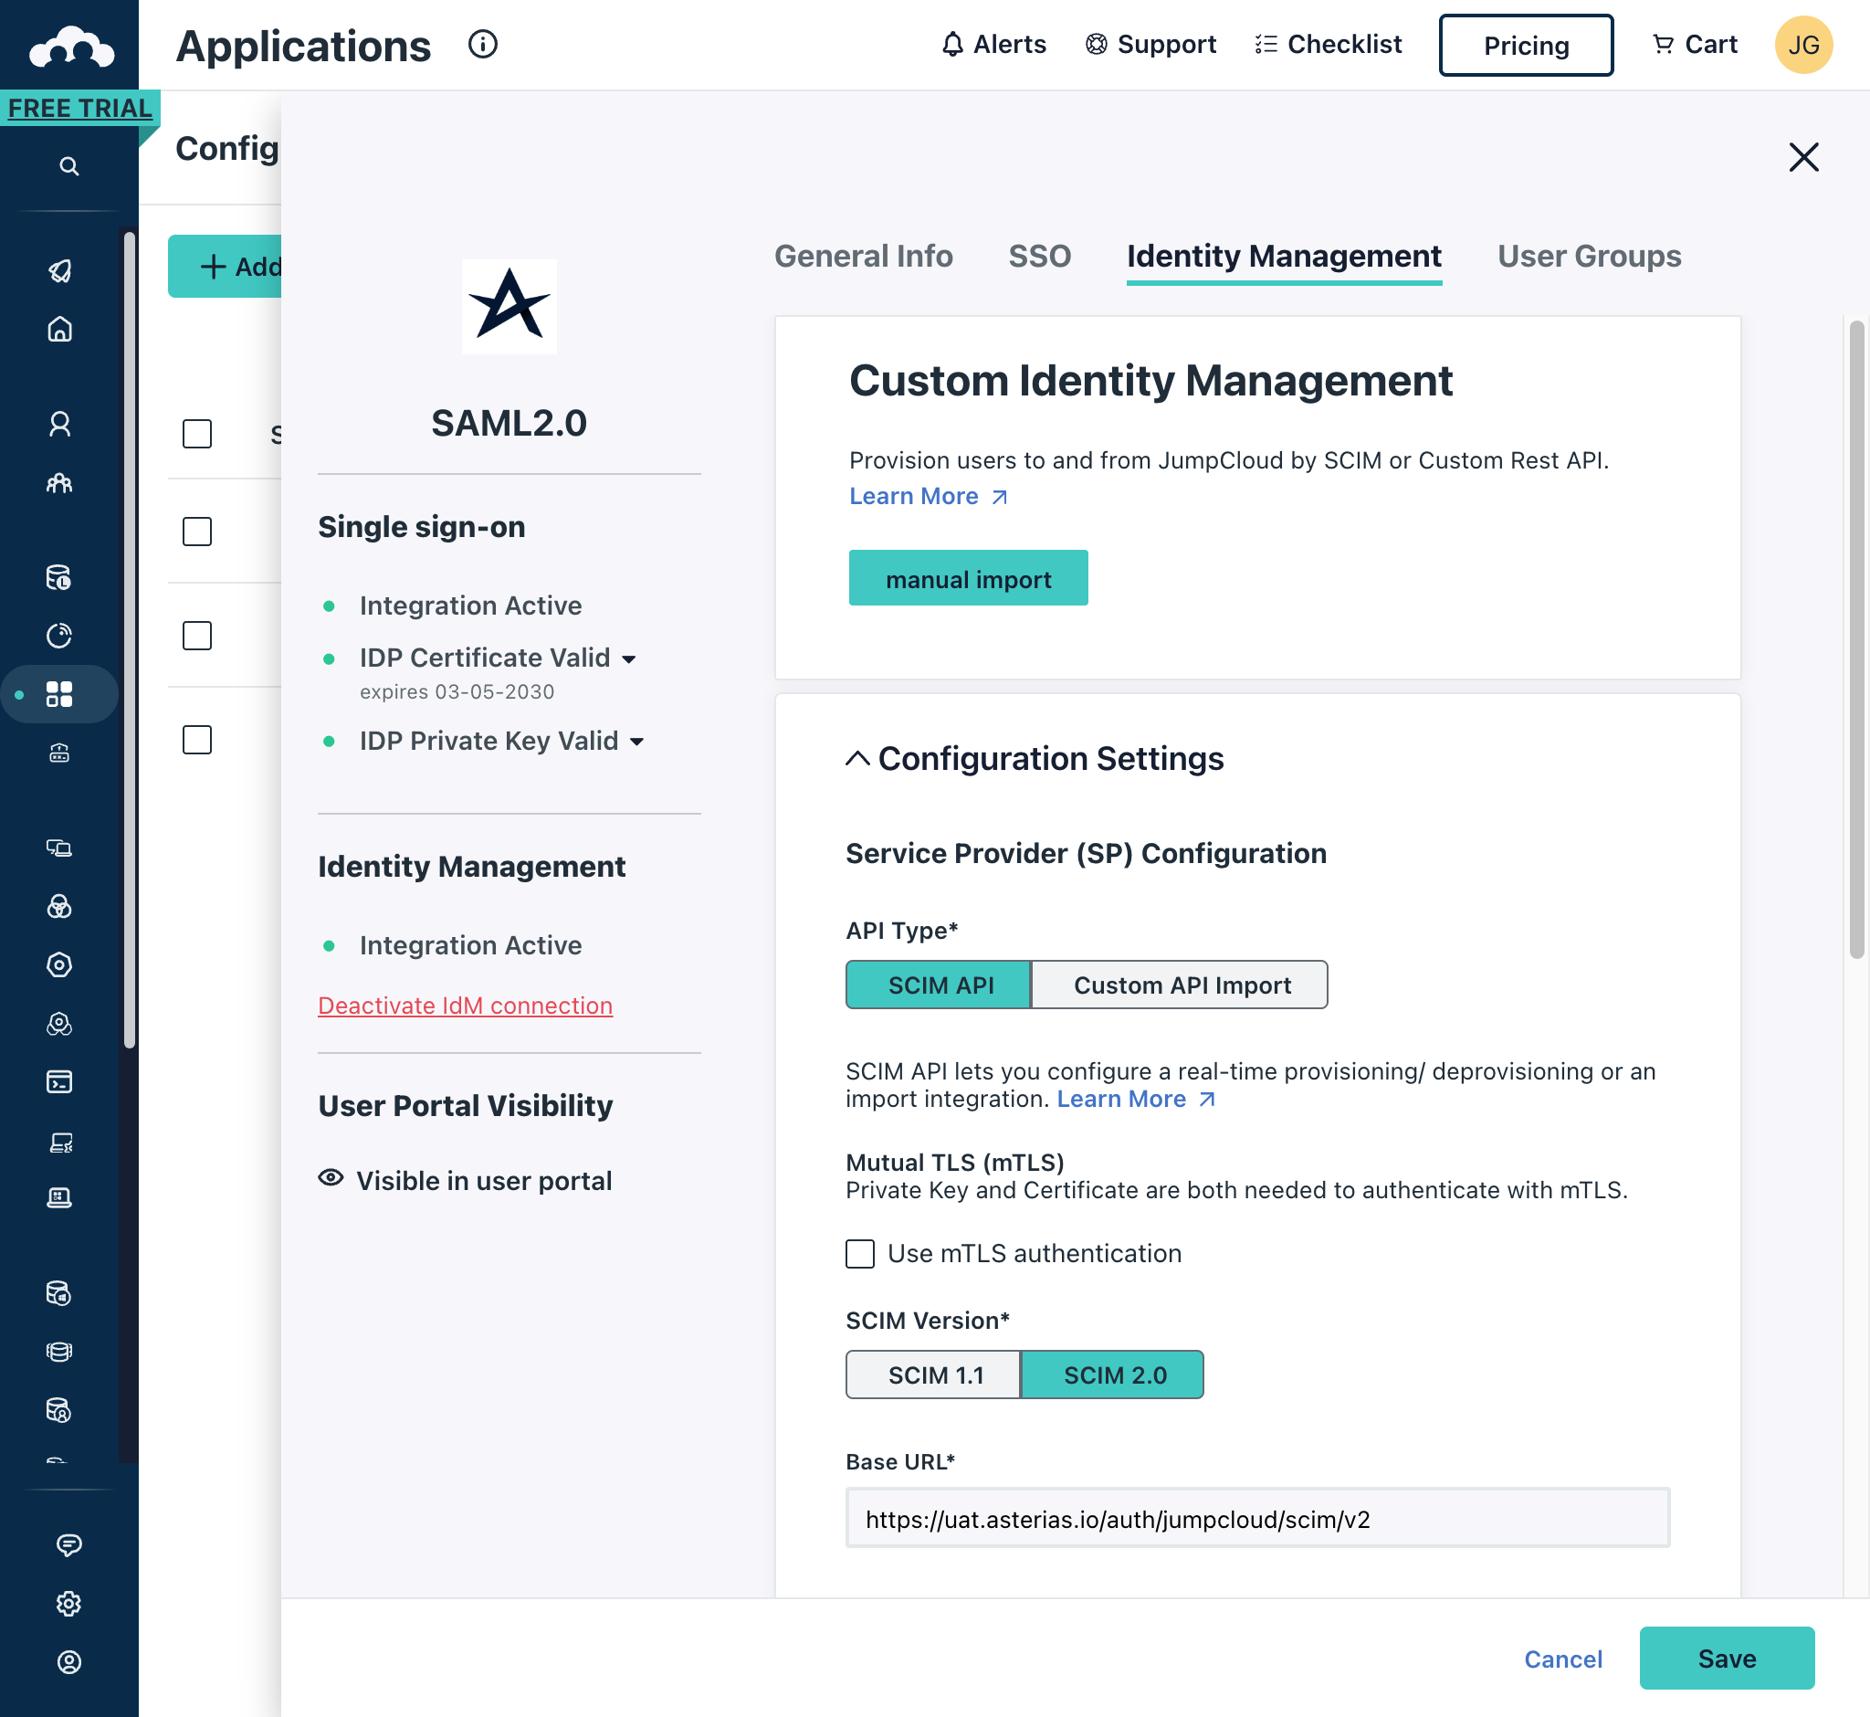Open the chat bubble icon in sidebar
1870x1717 pixels.
coord(68,1544)
